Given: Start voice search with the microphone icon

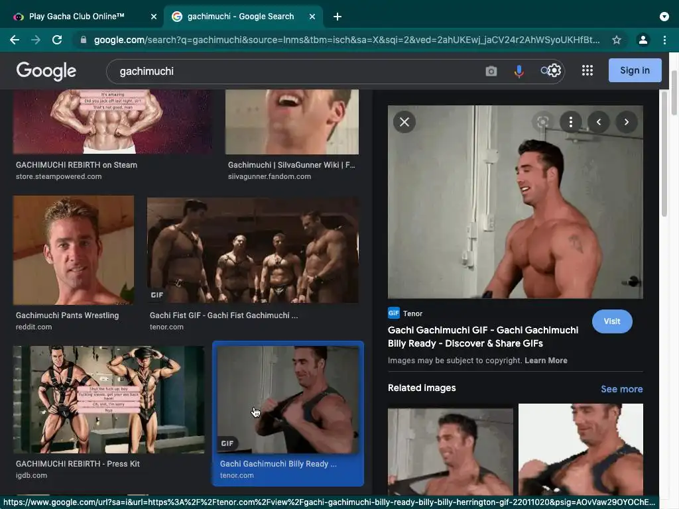Looking at the screenshot, I should 519,71.
